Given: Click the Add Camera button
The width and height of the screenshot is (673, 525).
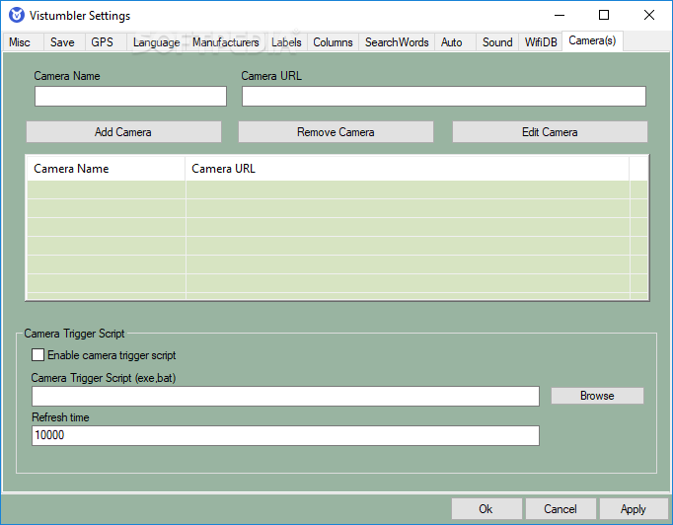Looking at the screenshot, I should coord(123,132).
